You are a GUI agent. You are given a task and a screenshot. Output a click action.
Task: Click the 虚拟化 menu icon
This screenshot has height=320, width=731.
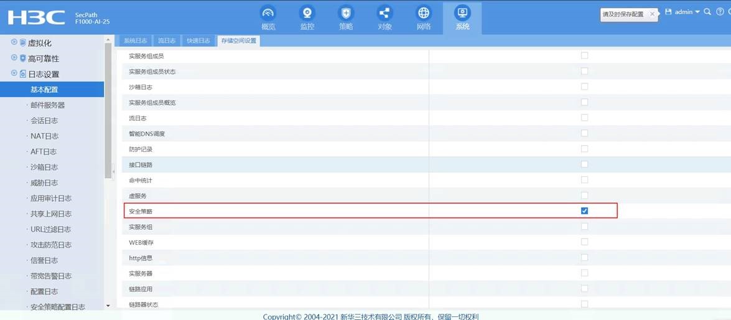pyautogui.click(x=22, y=43)
